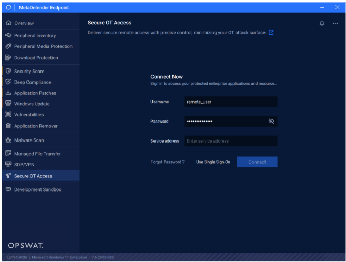
Task: Click the Secure OT Access page title
Action: (109, 23)
